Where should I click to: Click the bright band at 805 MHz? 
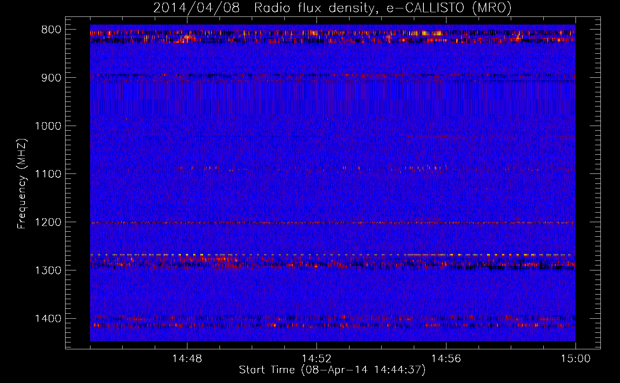(333, 33)
